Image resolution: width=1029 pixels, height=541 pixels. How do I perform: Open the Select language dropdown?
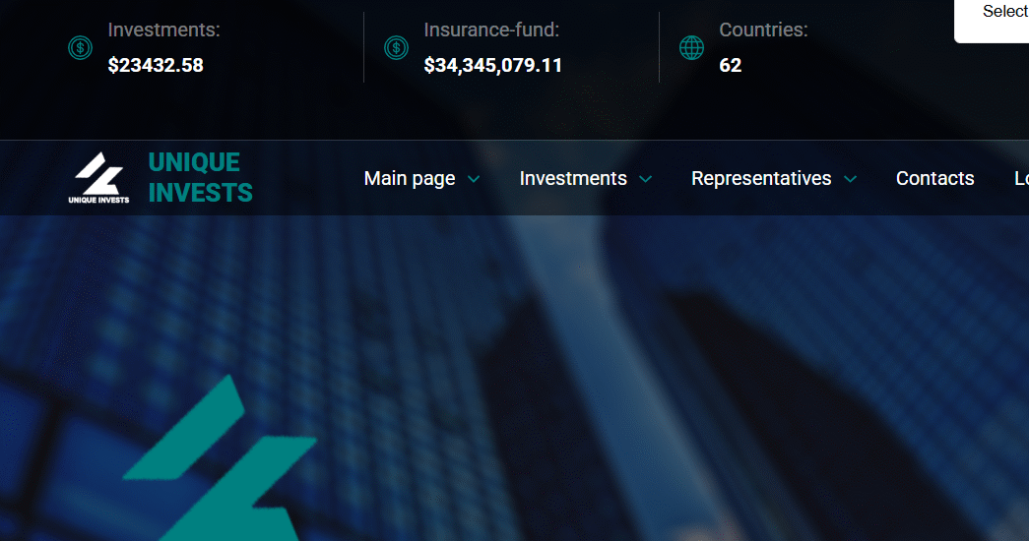(992, 21)
